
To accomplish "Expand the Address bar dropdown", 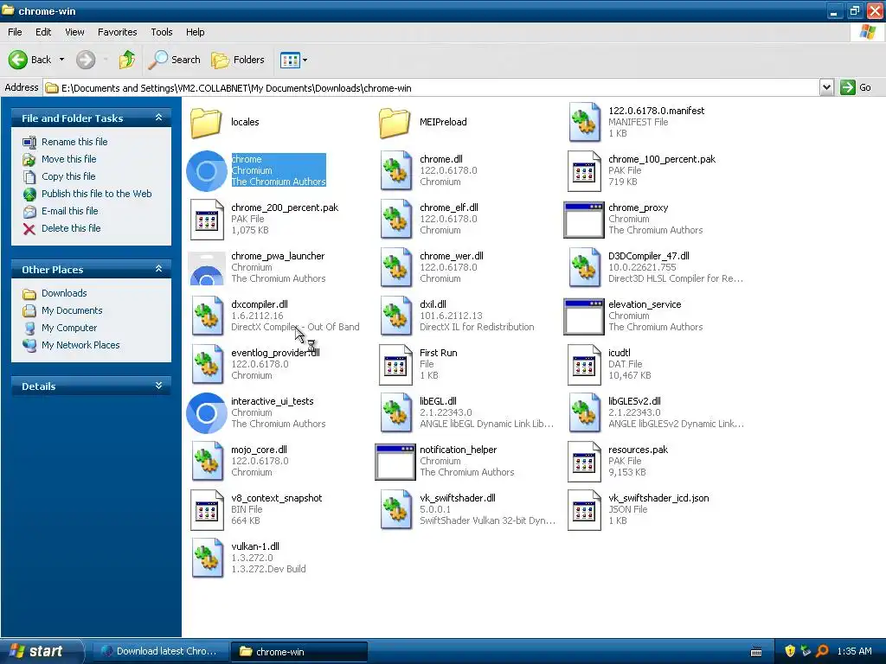I will click(826, 87).
